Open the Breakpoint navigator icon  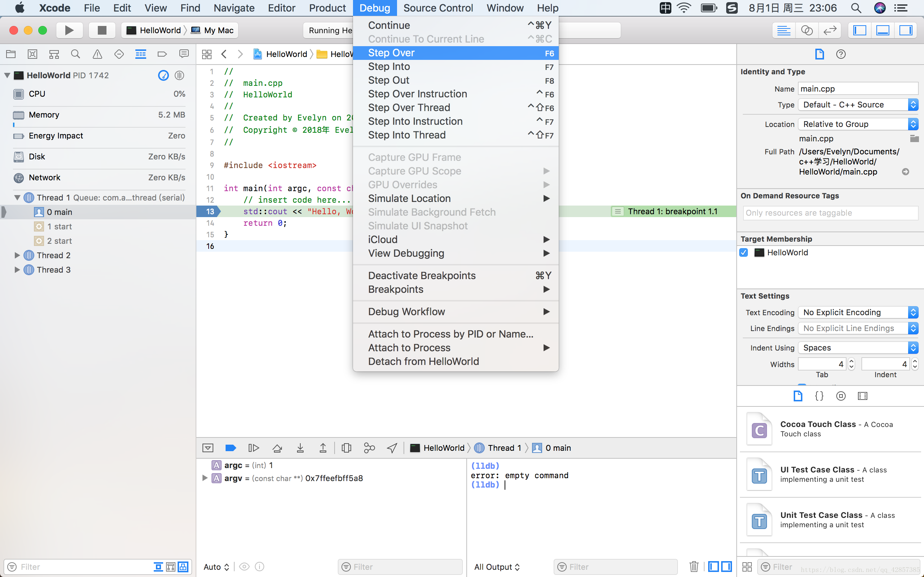(162, 54)
